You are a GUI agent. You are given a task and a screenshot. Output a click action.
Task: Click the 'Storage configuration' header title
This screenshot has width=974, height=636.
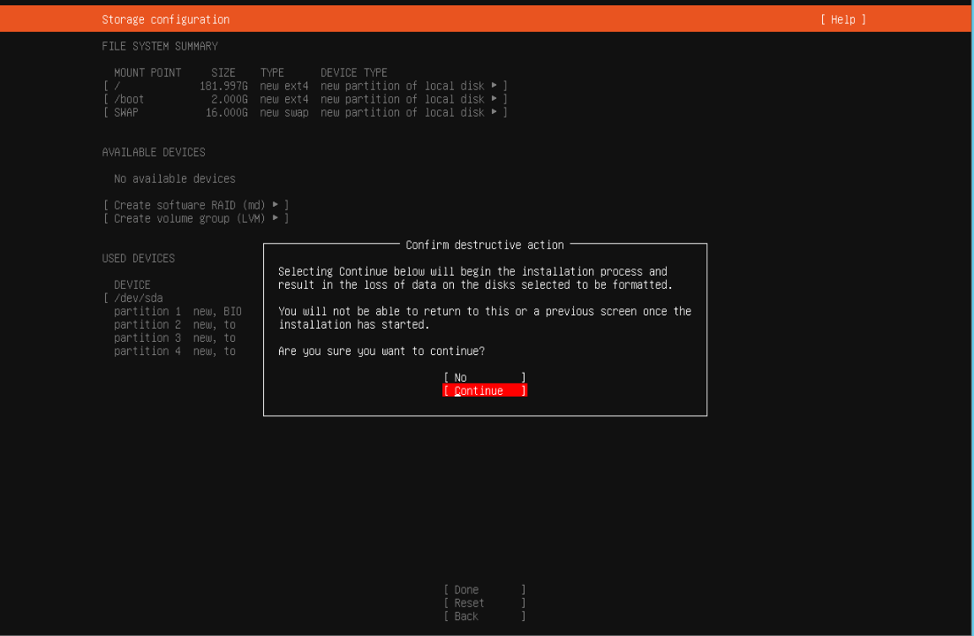(x=166, y=19)
